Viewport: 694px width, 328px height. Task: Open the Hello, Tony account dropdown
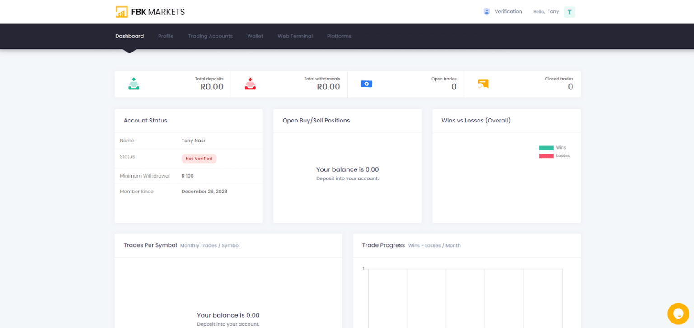(546, 11)
